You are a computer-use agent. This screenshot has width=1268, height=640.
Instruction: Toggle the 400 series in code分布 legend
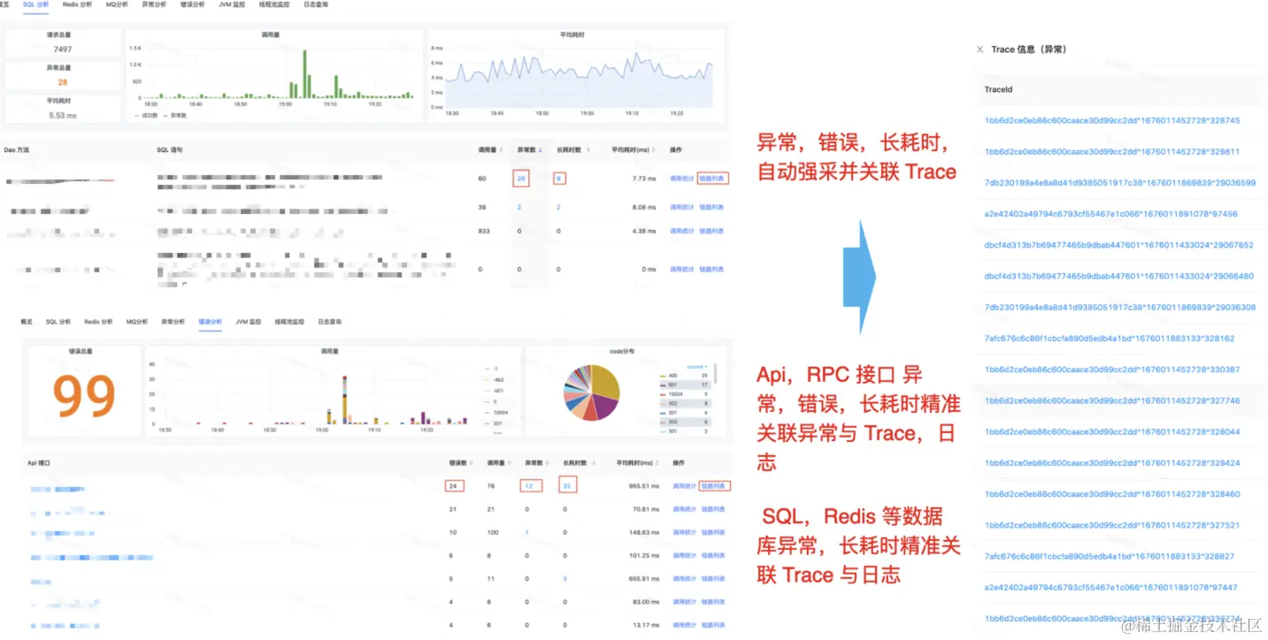pyautogui.click(x=671, y=375)
